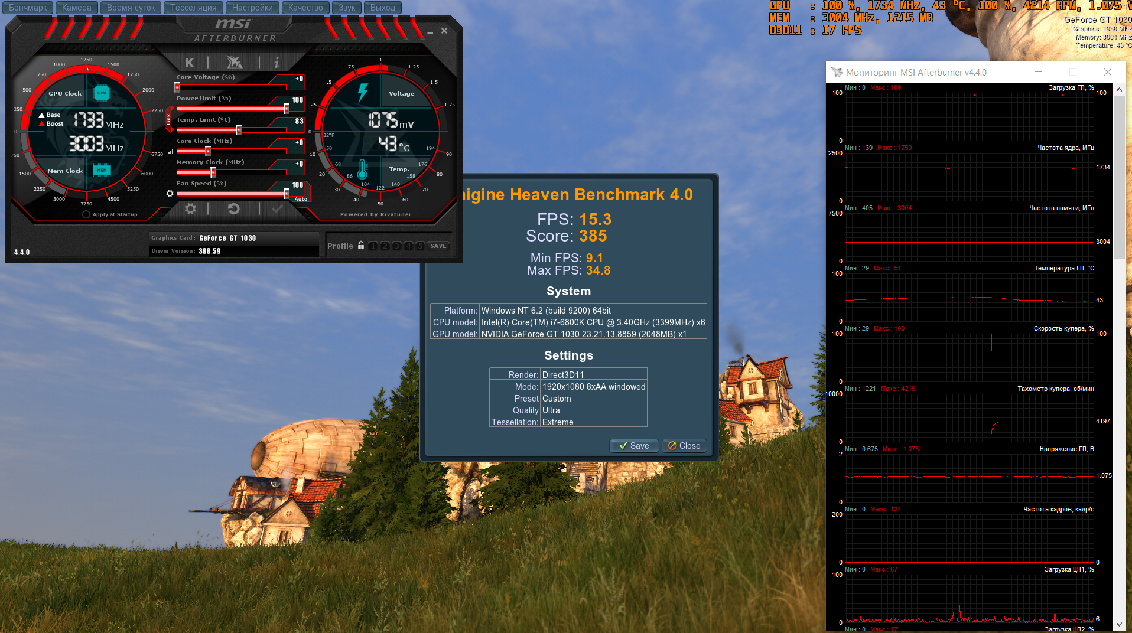The height and width of the screenshot is (633, 1132).
Task: Click the Fan Speed slider handle
Action: coord(287,194)
